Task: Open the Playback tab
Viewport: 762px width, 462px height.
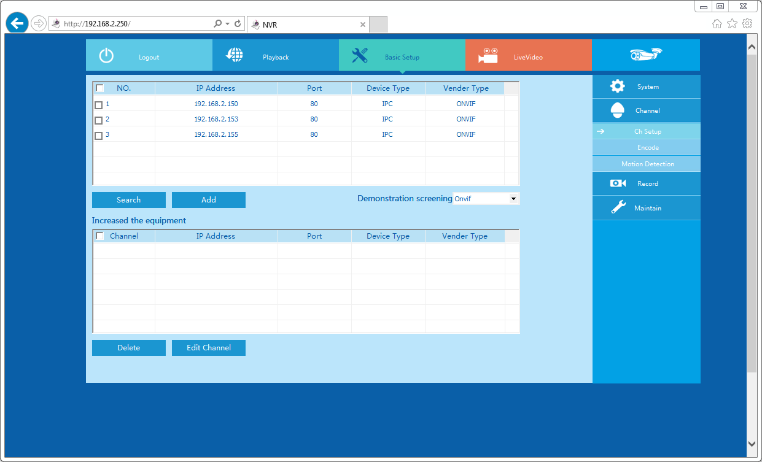Action: pyautogui.click(x=276, y=55)
